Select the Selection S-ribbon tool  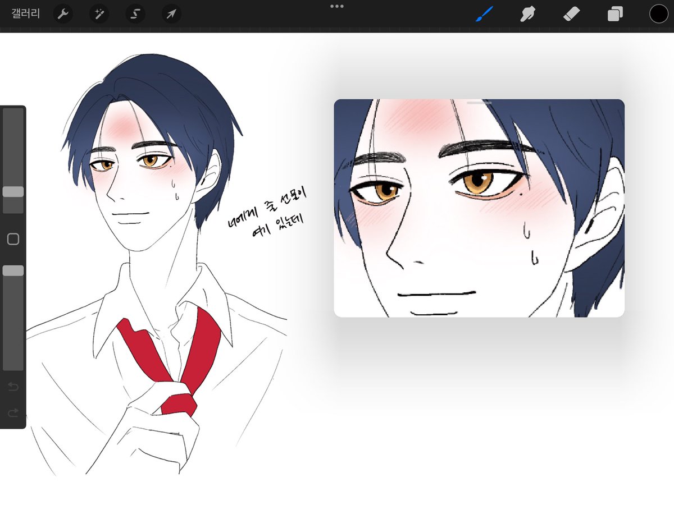[x=135, y=14]
